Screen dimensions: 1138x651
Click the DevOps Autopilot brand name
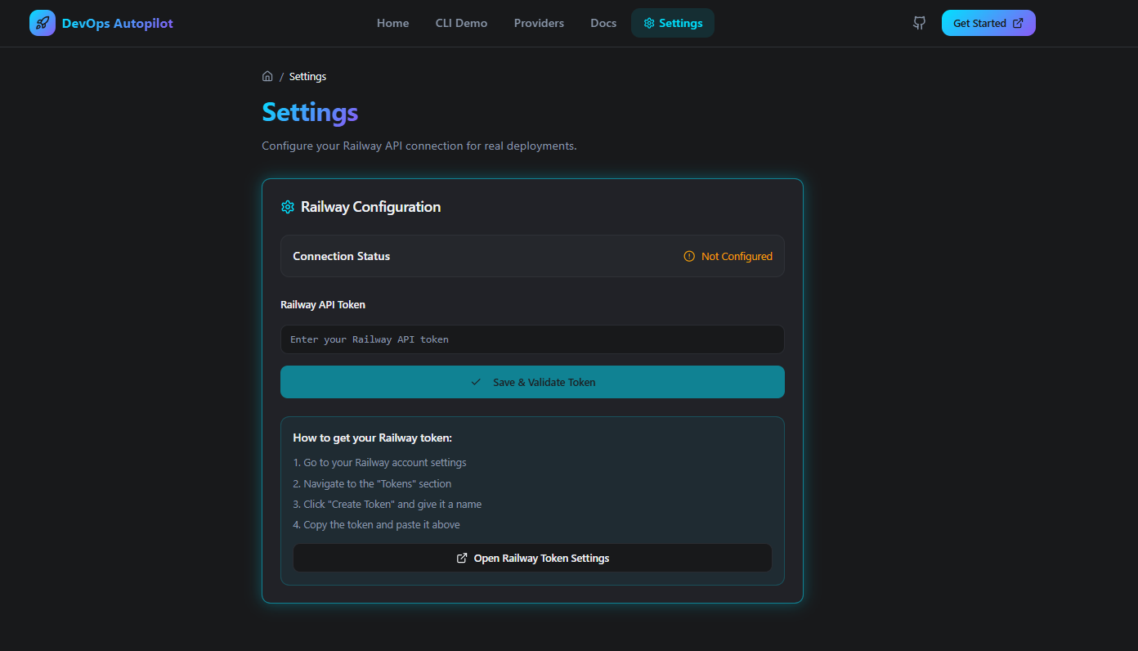118,23
